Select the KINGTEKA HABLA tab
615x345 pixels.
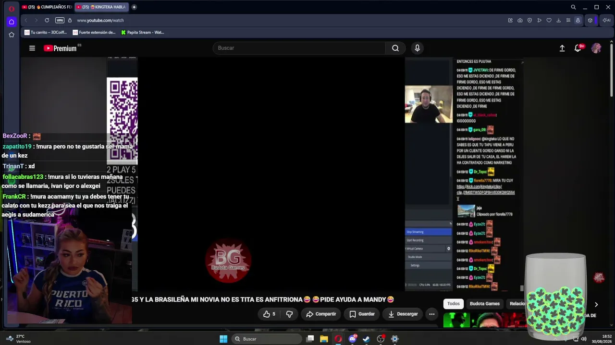pyautogui.click(x=101, y=7)
